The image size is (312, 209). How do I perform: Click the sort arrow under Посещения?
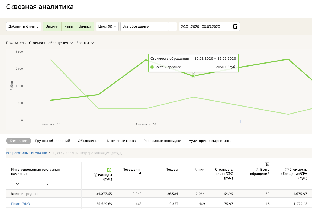140,173
